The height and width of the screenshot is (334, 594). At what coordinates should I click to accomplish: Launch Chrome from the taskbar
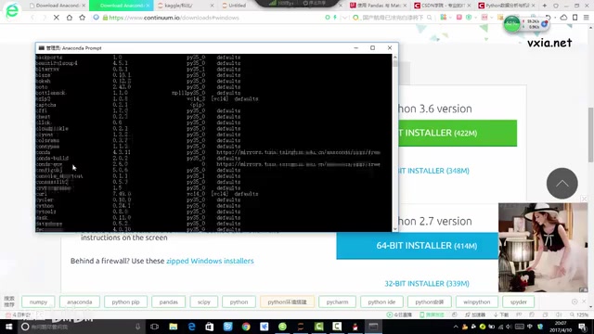coord(246,327)
